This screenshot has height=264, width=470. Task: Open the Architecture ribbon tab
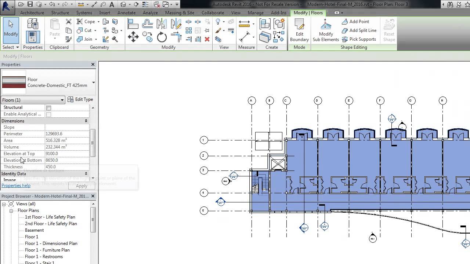pyautogui.click(x=32, y=12)
